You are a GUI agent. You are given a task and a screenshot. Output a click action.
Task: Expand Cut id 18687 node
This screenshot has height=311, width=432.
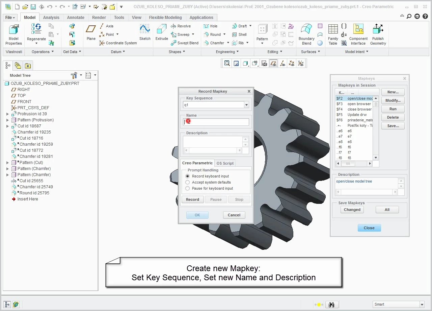8,126
